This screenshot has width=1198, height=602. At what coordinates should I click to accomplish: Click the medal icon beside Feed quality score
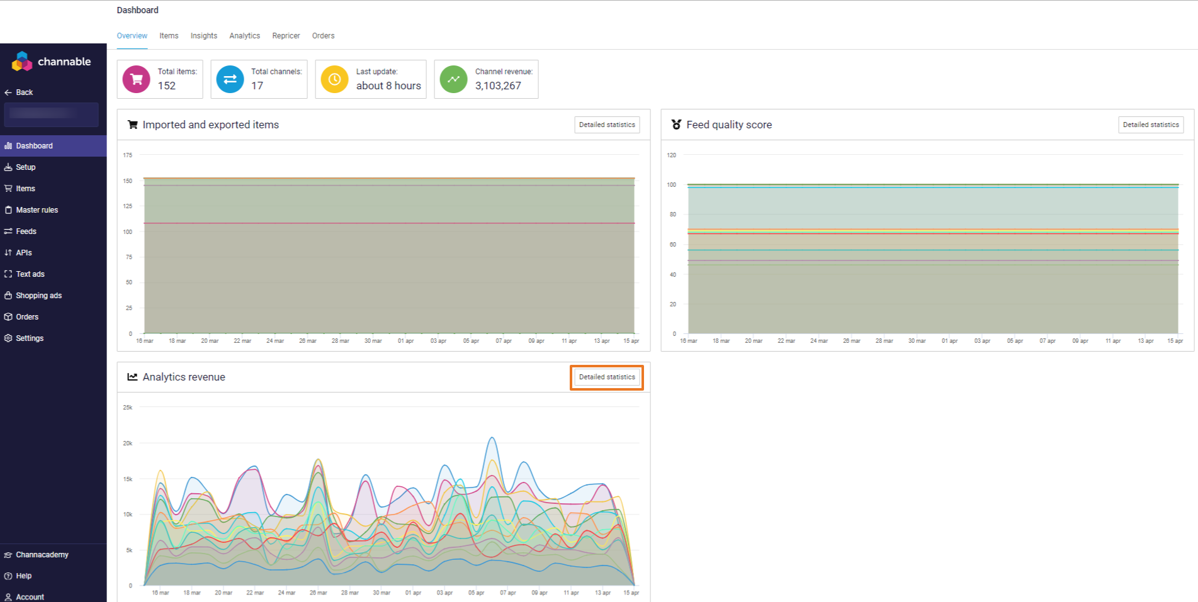pos(676,125)
